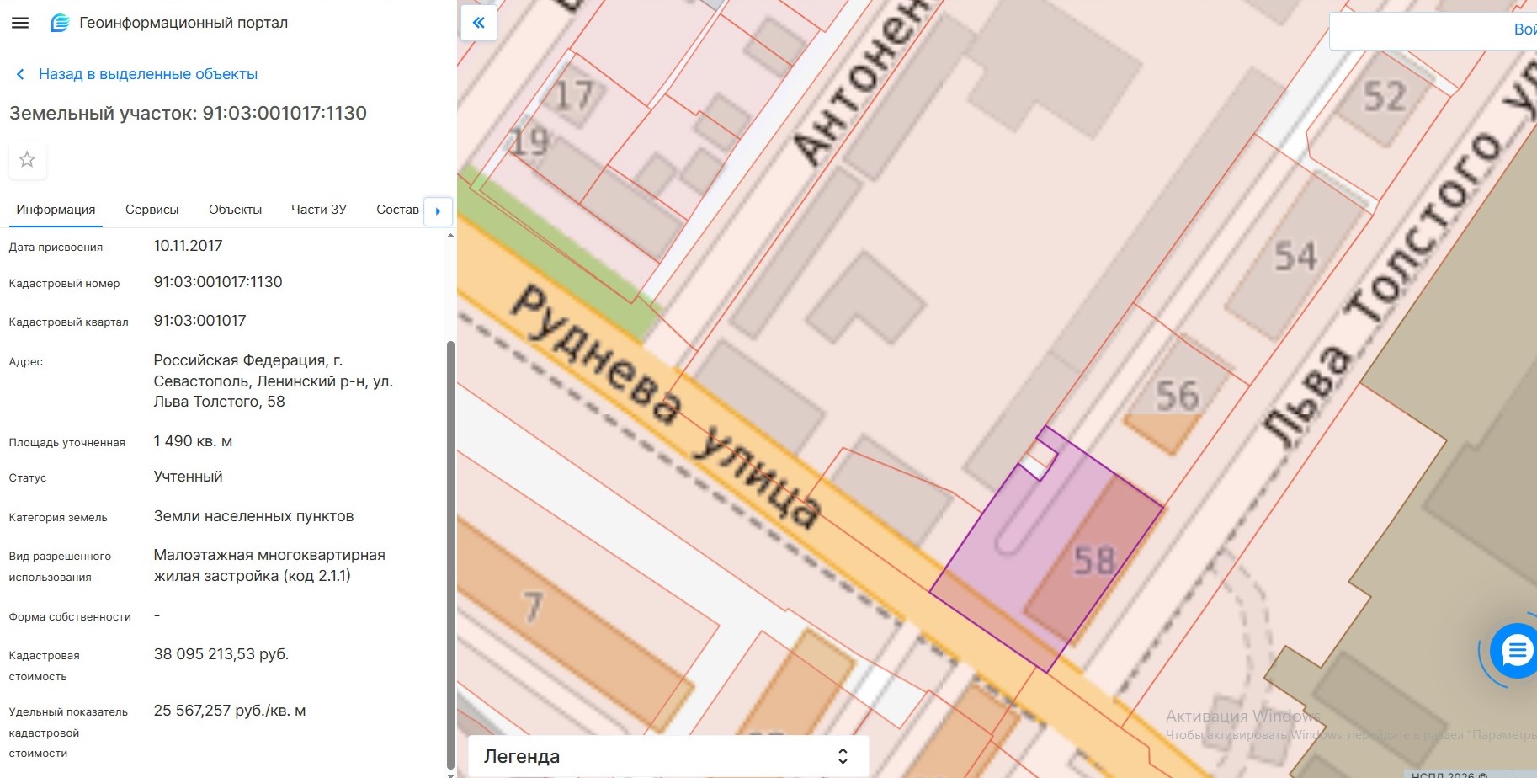
Task: Click the back chevron arrow icon
Action: 20,74
